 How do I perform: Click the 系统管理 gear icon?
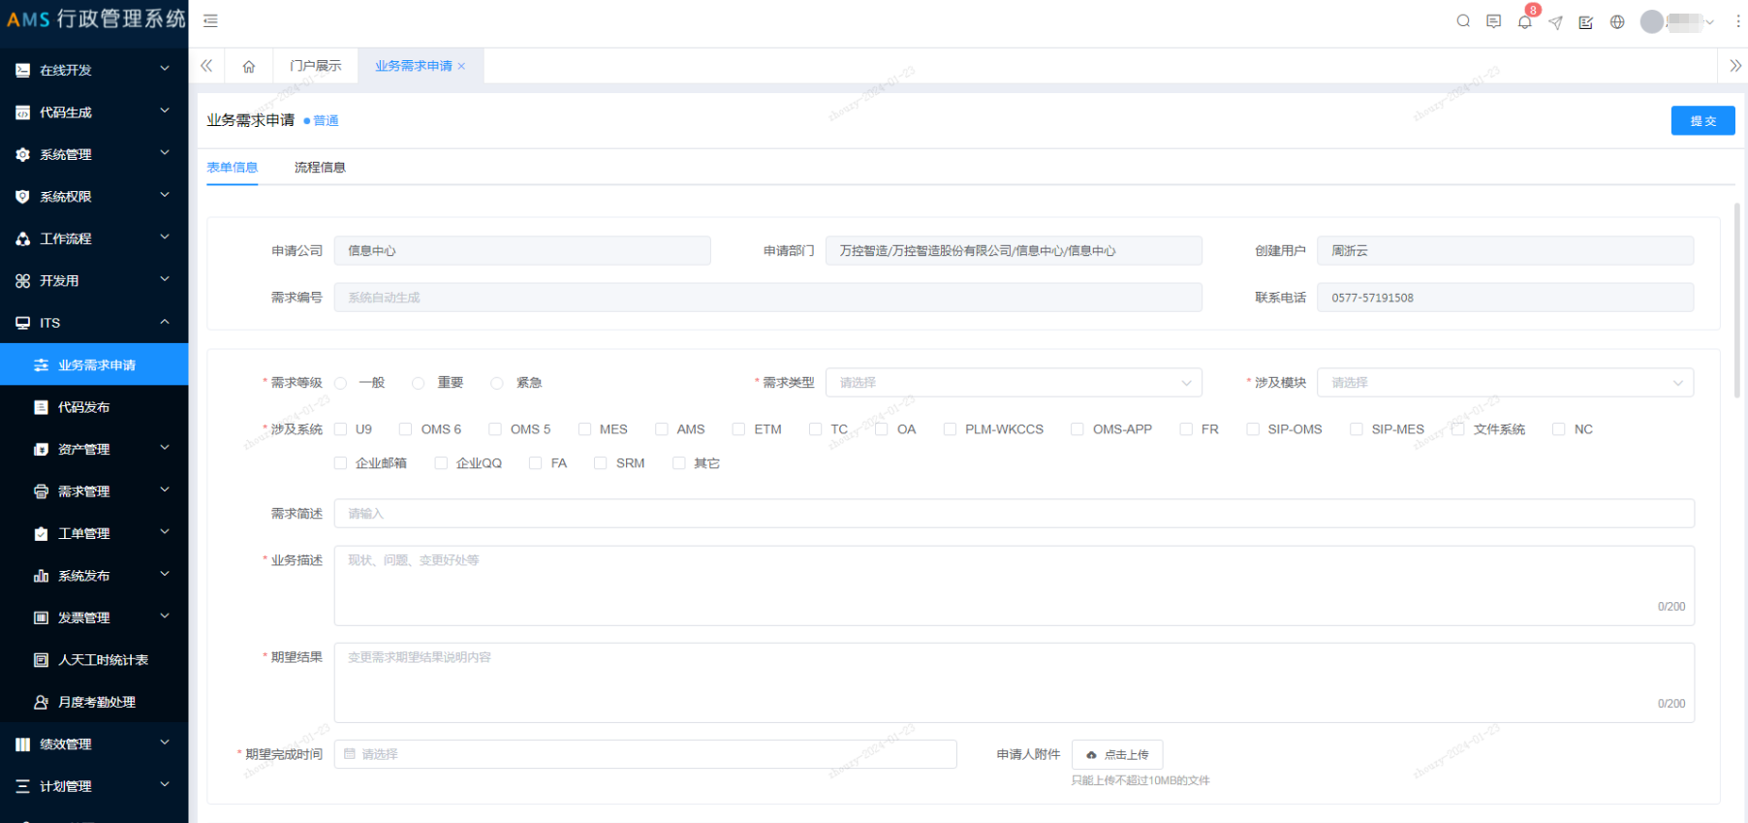pyautogui.click(x=22, y=154)
